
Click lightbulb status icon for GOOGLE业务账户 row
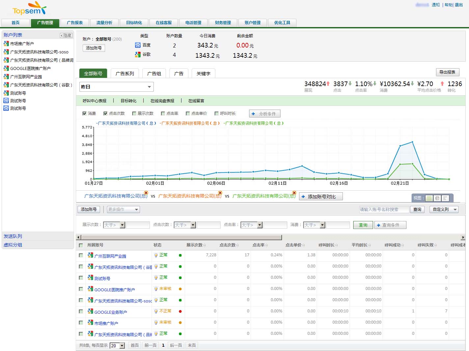click(x=156, y=311)
